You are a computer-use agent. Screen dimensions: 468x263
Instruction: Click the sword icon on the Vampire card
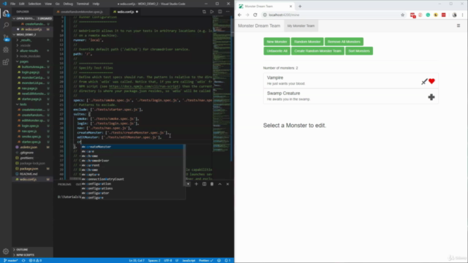click(x=424, y=81)
